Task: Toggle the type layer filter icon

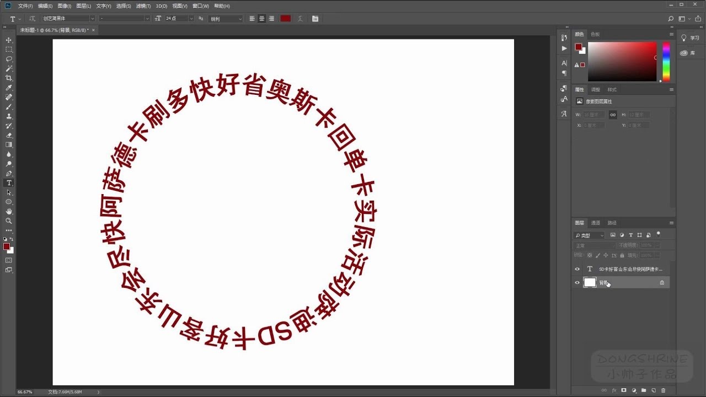Action: click(x=630, y=235)
